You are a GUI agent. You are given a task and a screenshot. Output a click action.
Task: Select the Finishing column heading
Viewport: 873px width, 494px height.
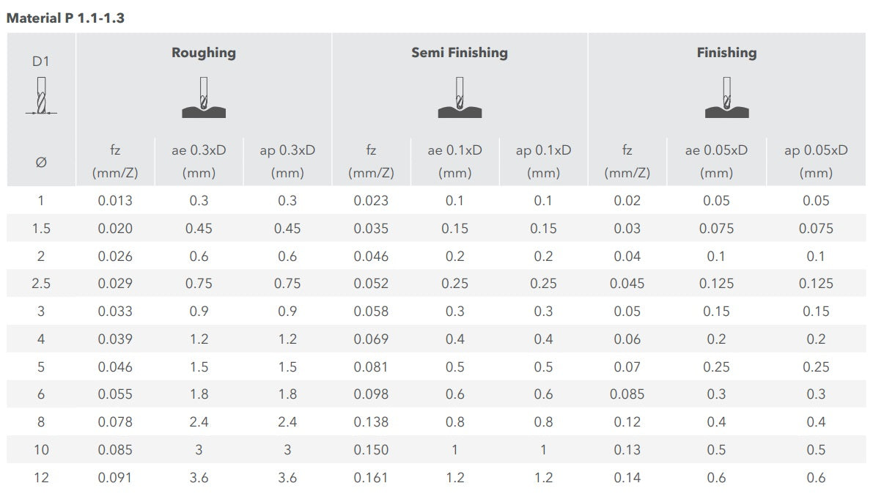(x=726, y=52)
